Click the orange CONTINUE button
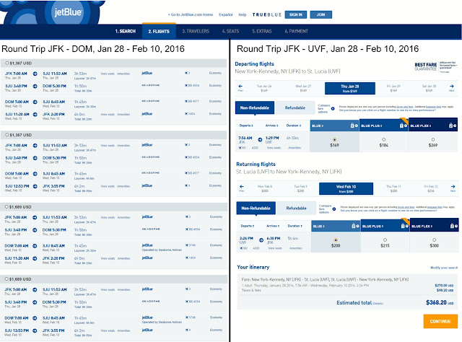Viewport: 462px width, 342px height. [x=440, y=321]
